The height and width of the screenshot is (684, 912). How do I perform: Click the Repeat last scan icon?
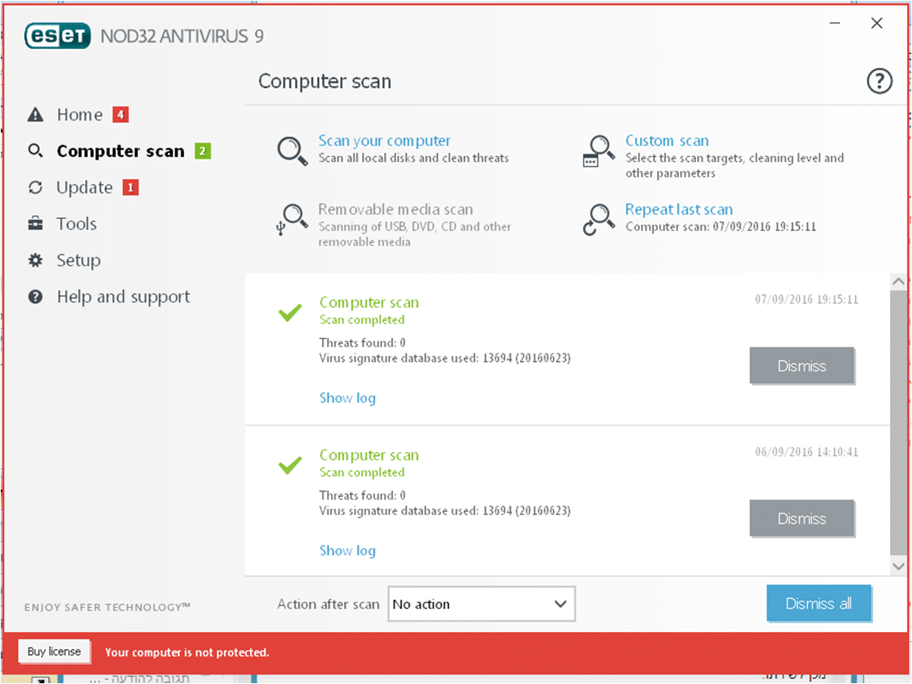599,219
